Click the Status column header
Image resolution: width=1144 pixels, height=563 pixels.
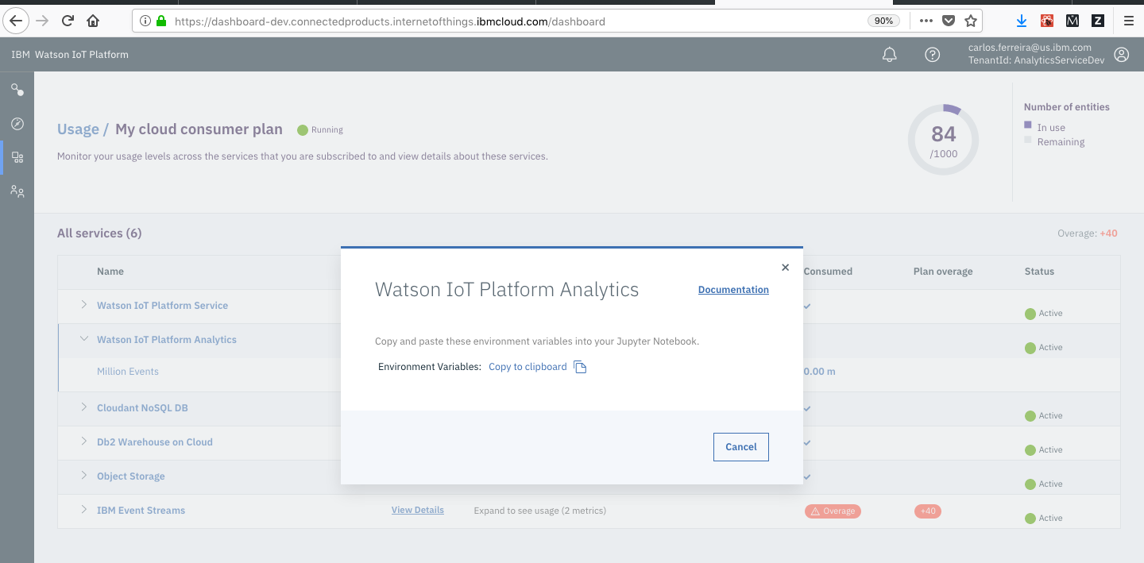(x=1039, y=272)
